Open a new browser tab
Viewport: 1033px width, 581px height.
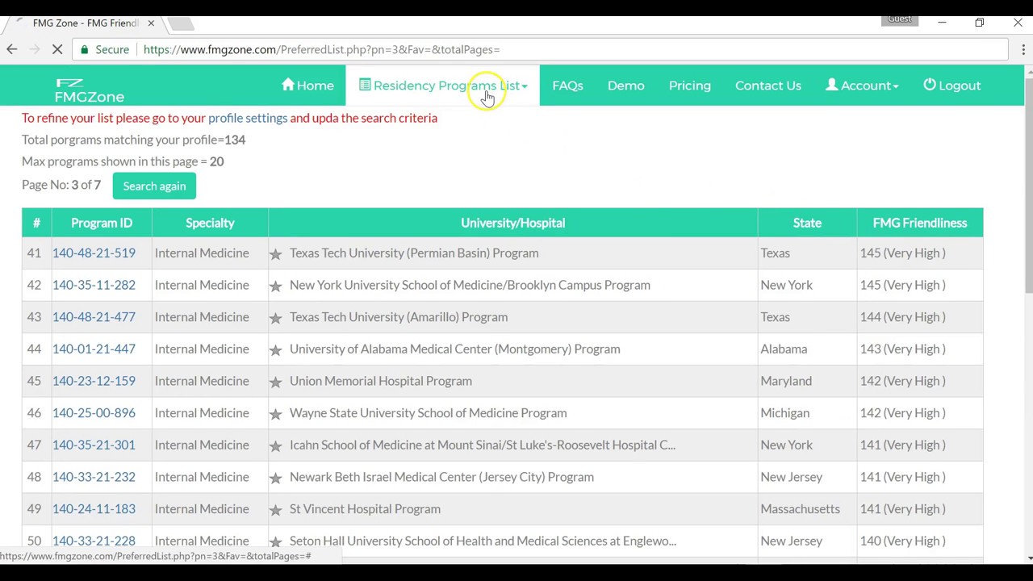coord(182,23)
